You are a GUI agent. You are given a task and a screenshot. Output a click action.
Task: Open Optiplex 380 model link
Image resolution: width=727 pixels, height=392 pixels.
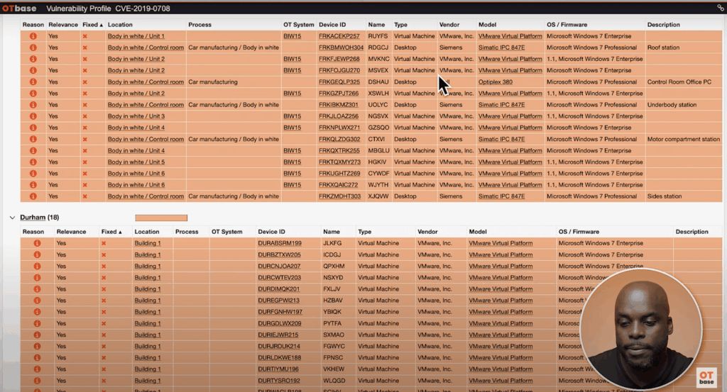pos(496,82)
